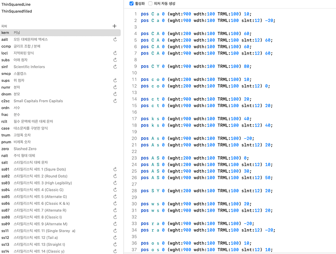Click code line 26 'pos A S' ending 50
Screen dimensions: 336x254
tap(206, 178)
